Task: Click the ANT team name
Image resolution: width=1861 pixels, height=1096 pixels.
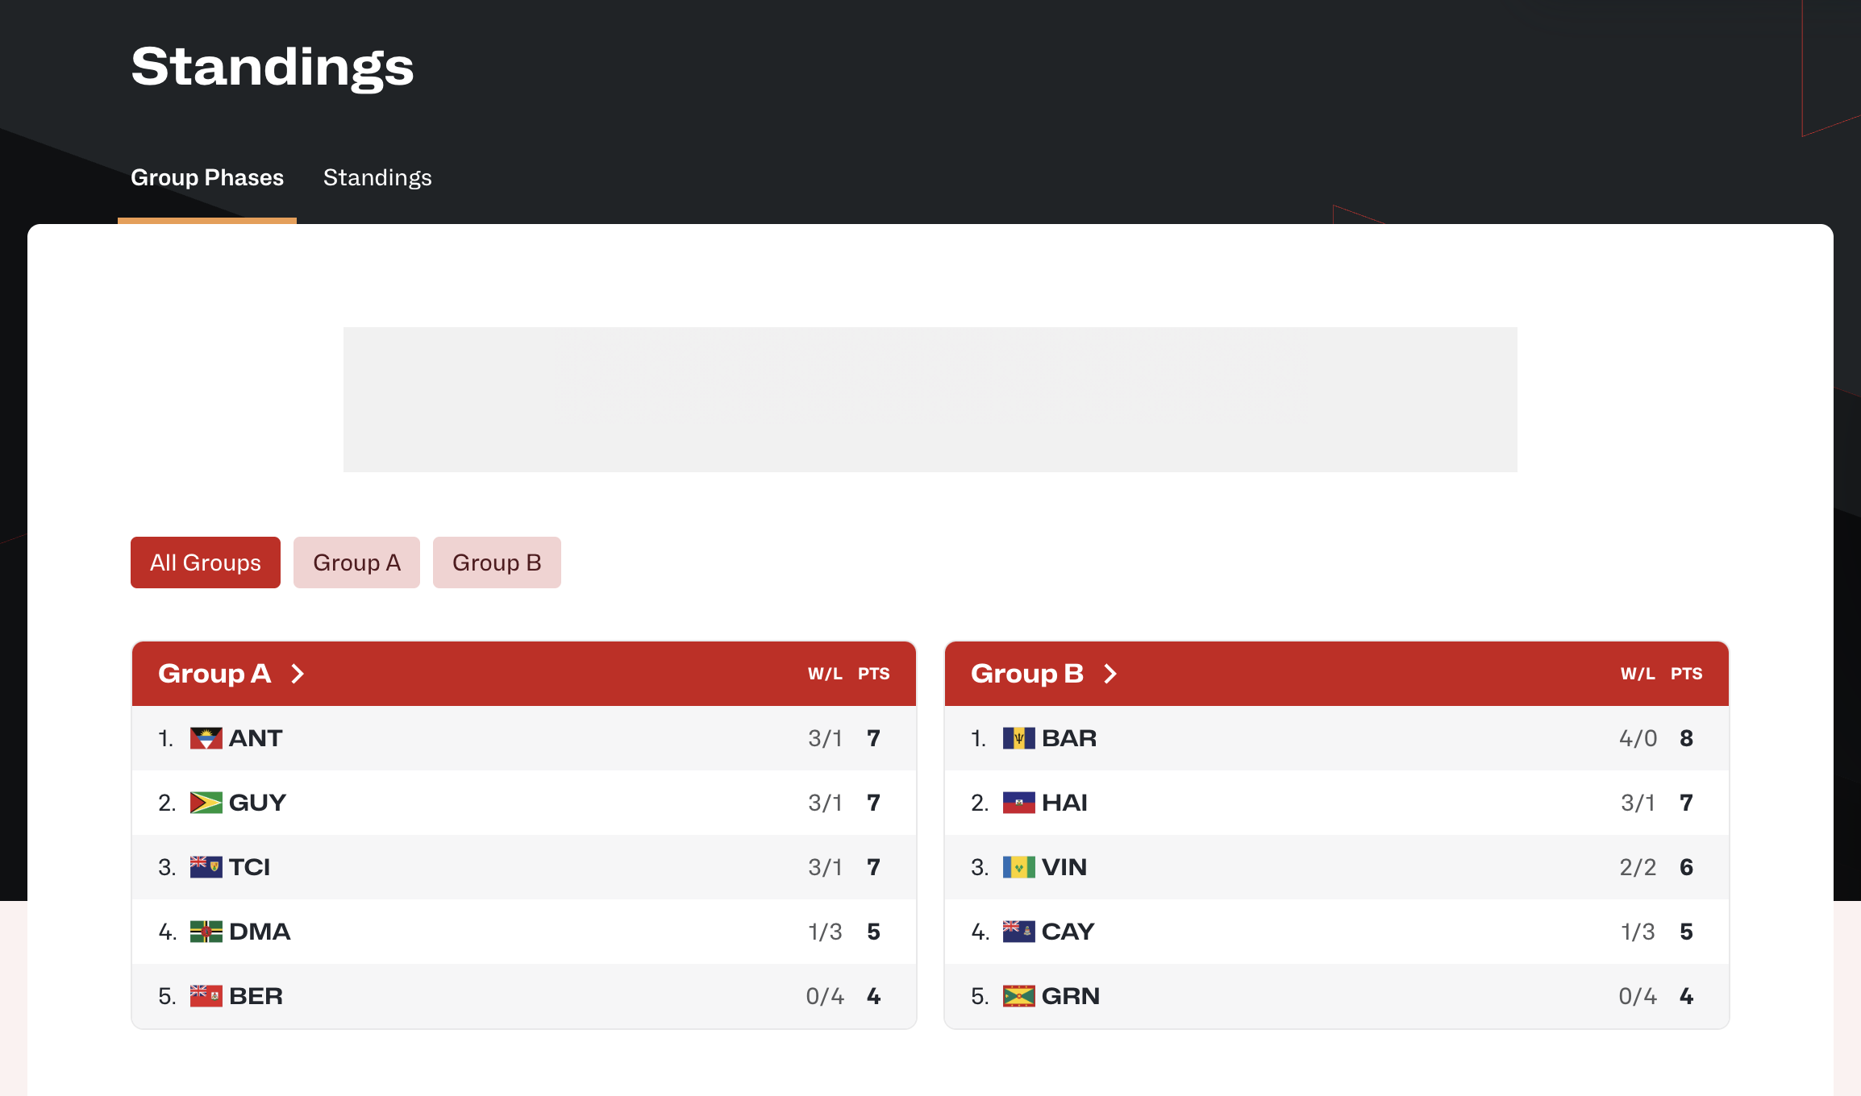Action: click(x=256, y=738)
